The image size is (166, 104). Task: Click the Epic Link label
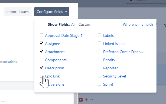pyautogui.click(x=53, y=76)
